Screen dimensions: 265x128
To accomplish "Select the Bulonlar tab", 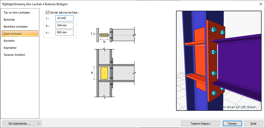I will [9, 20].
